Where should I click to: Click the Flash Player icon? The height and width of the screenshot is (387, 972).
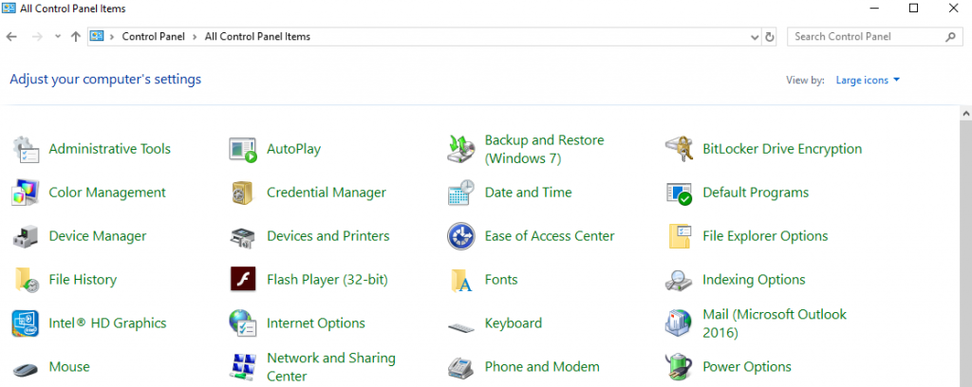coord(243,279)
